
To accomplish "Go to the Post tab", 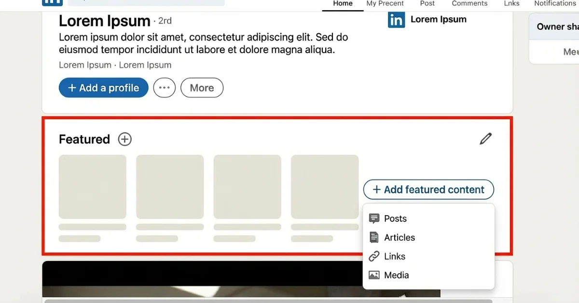I will (427, 4).
